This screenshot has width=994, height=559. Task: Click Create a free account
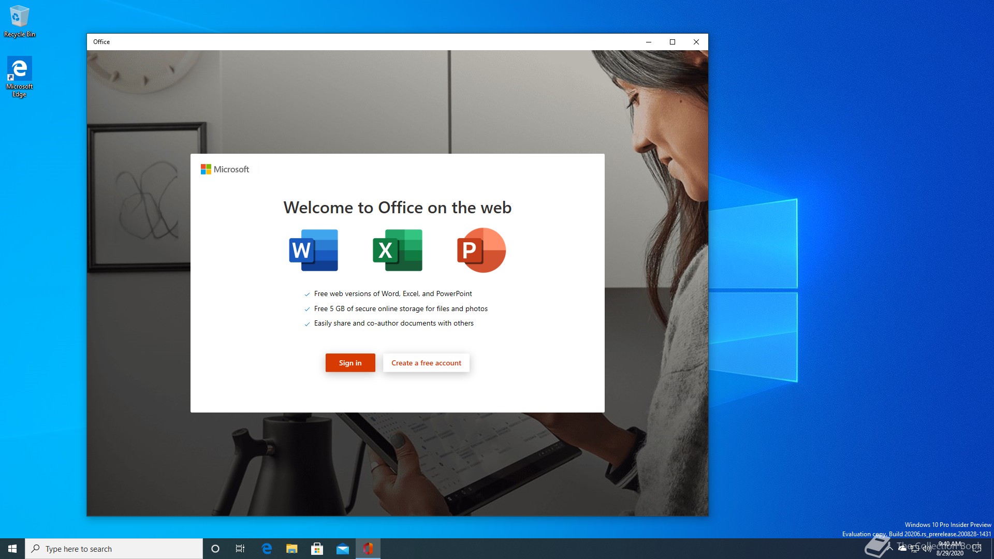426,363
